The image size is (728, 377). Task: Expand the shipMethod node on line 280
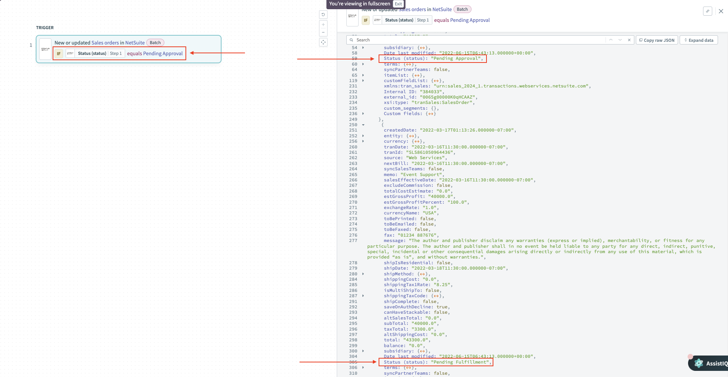363,274
